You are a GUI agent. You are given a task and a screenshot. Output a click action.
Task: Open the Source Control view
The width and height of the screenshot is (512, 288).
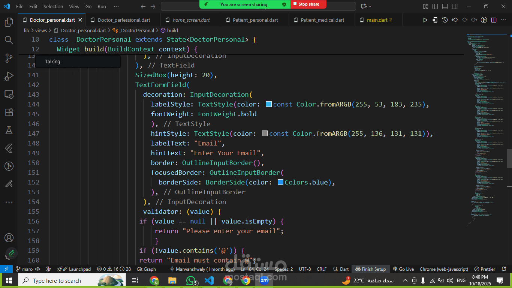9,58
